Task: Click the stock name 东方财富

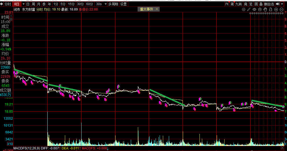Action: tap(29, 9)
